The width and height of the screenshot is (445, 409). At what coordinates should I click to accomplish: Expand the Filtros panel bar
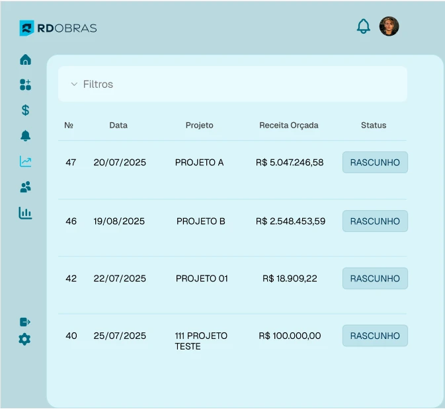tap(232, 85)
